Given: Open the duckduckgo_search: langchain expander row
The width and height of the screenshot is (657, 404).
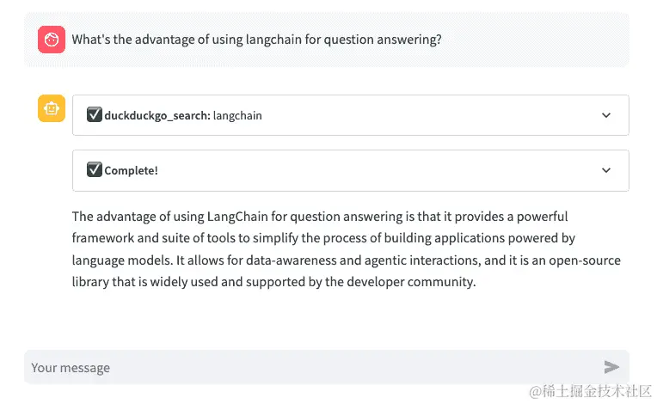Looking at the screenshot, I should [x=351, y=115].
